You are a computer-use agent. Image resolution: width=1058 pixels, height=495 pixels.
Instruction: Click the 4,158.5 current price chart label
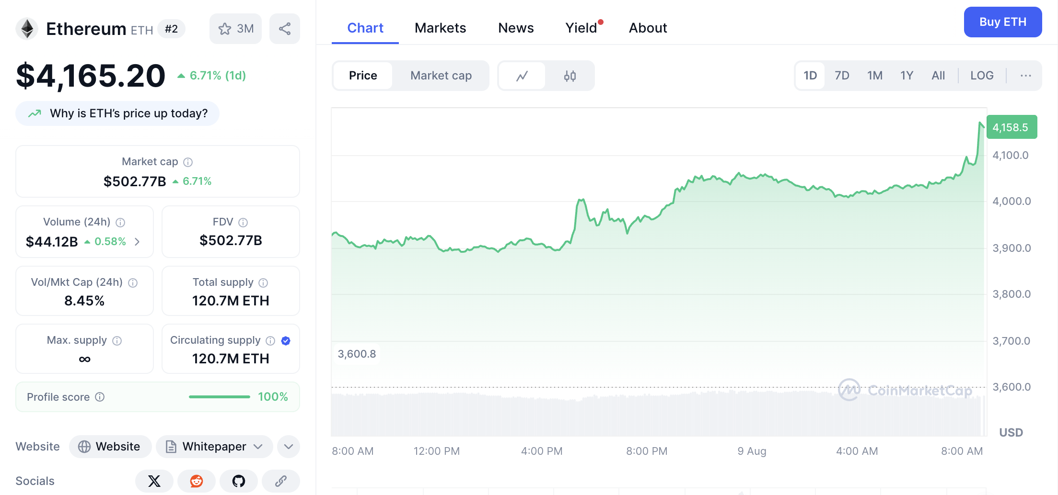[x=1011, y=127]
